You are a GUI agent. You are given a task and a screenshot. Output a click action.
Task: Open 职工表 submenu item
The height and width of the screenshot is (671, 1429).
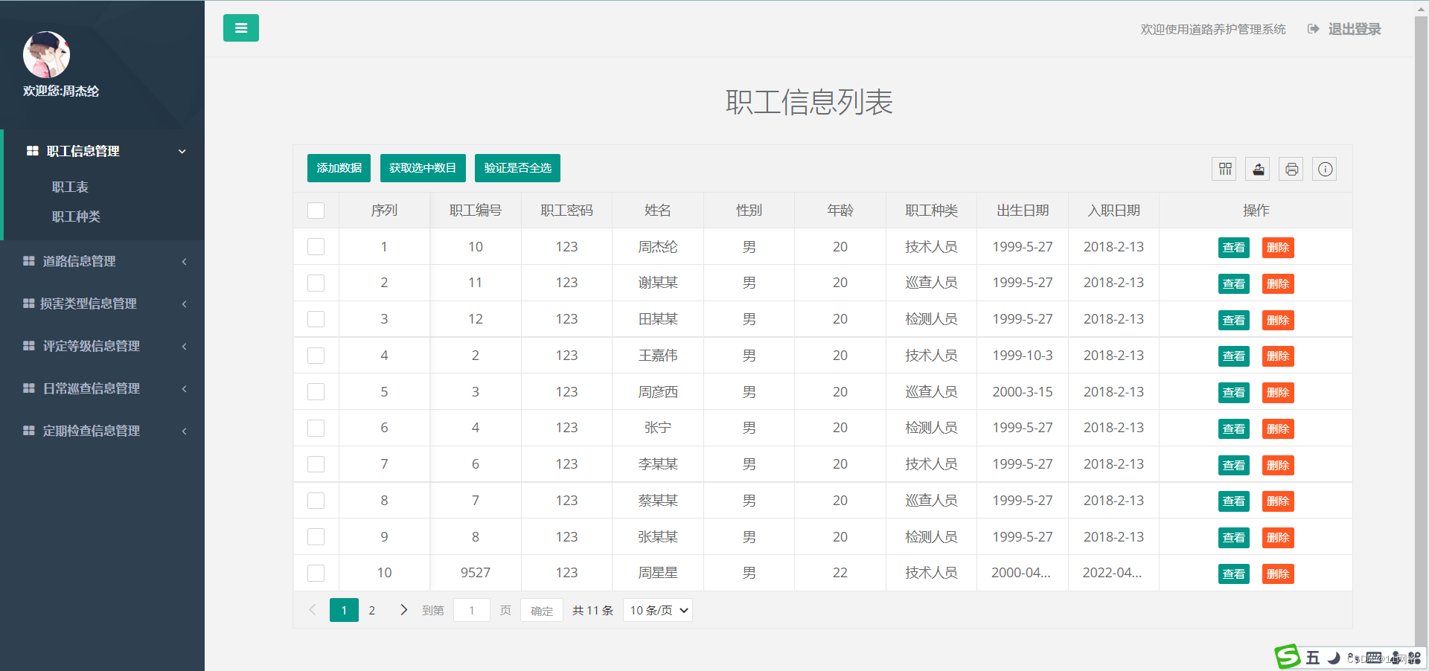point(70,187)
